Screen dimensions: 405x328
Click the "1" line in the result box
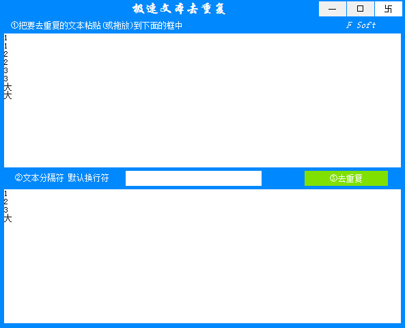5,193
